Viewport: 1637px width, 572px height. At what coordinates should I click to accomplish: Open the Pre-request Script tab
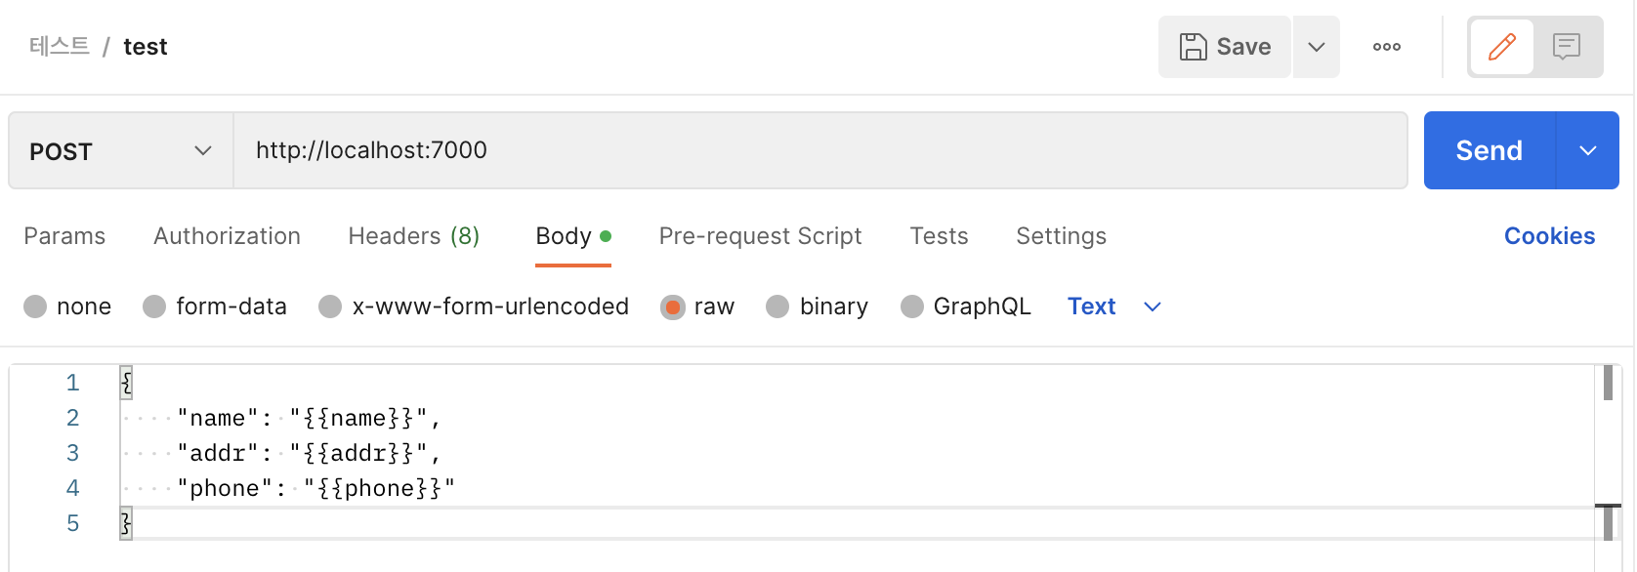pos(760,236)
